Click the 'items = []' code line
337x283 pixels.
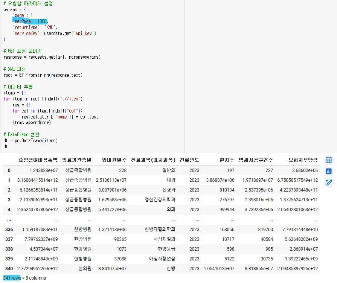(15, 93)
